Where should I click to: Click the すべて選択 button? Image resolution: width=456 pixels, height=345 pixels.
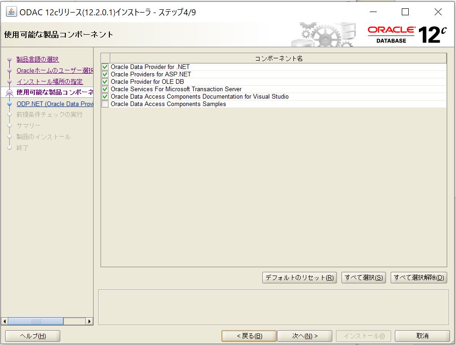point(363,277)
